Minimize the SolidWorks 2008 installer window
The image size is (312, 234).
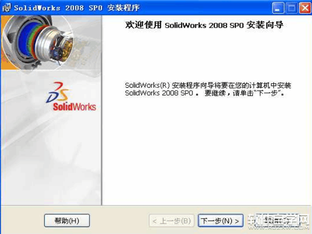coord(278,8)
